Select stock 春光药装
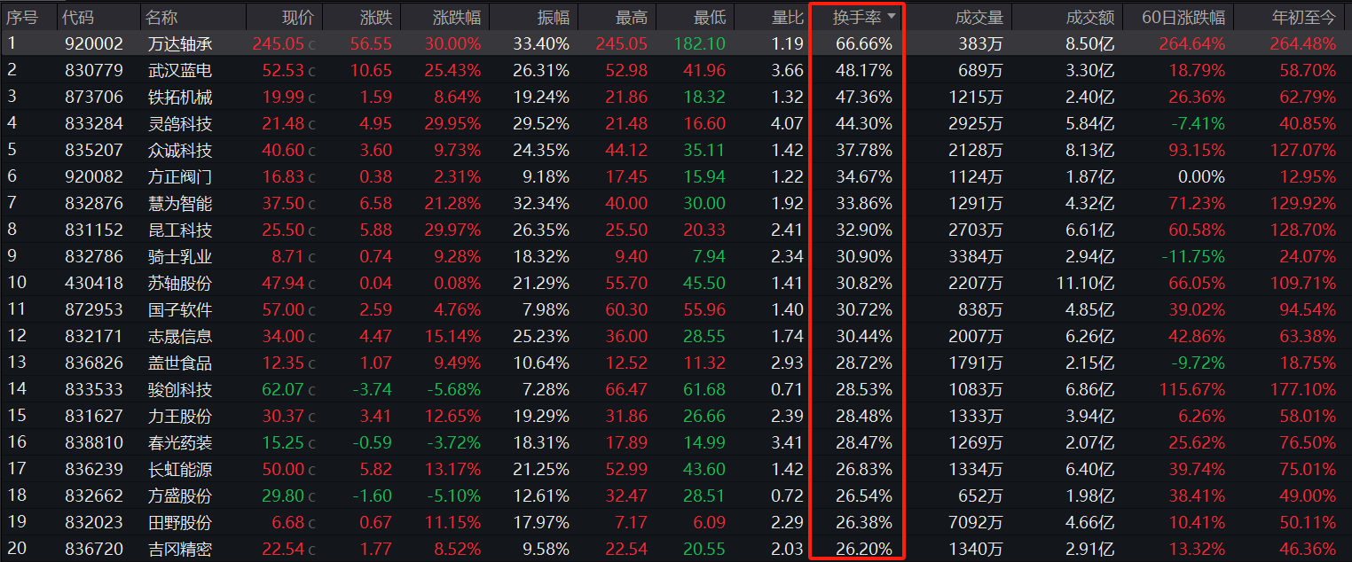 180,442
